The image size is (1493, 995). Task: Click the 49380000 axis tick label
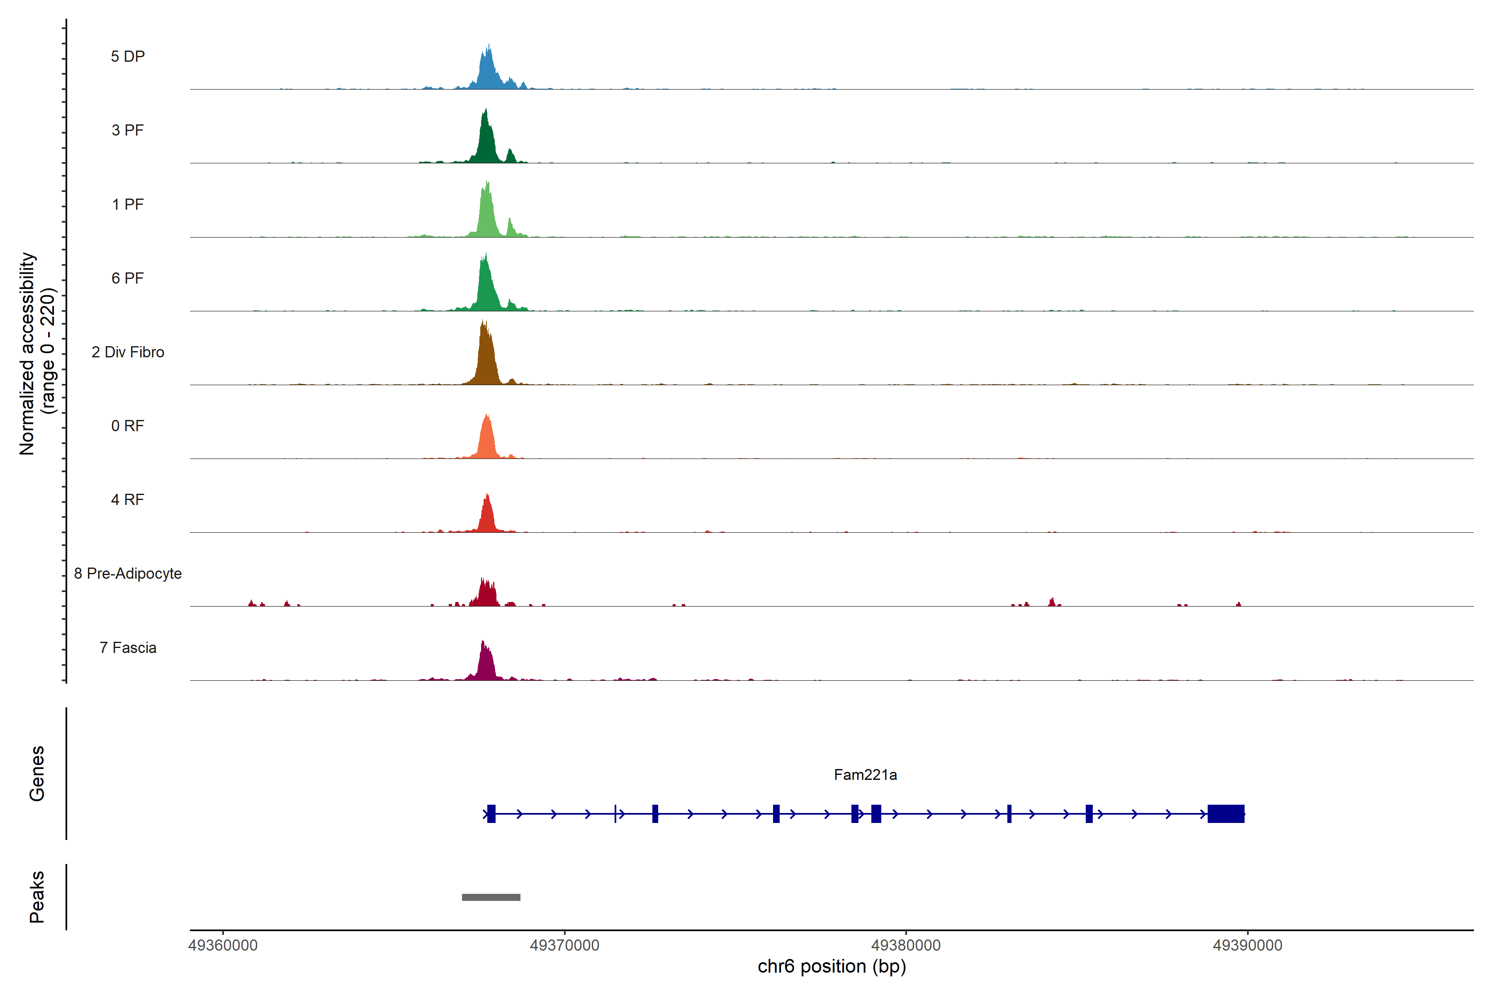906,946
